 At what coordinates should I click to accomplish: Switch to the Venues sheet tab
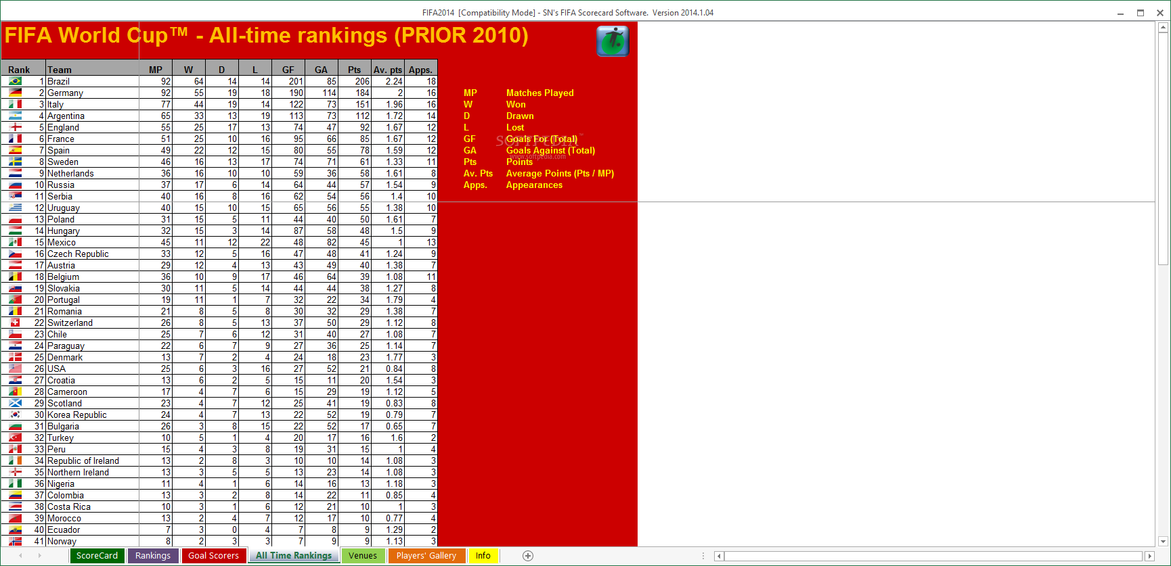click(363, 556)
